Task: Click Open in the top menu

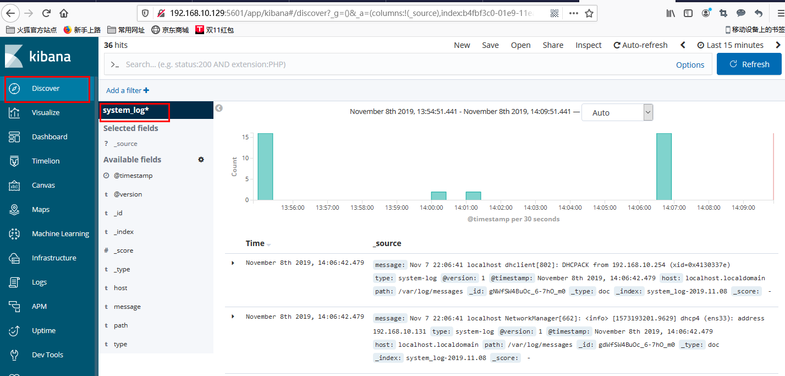Action: tap(521, 45)
